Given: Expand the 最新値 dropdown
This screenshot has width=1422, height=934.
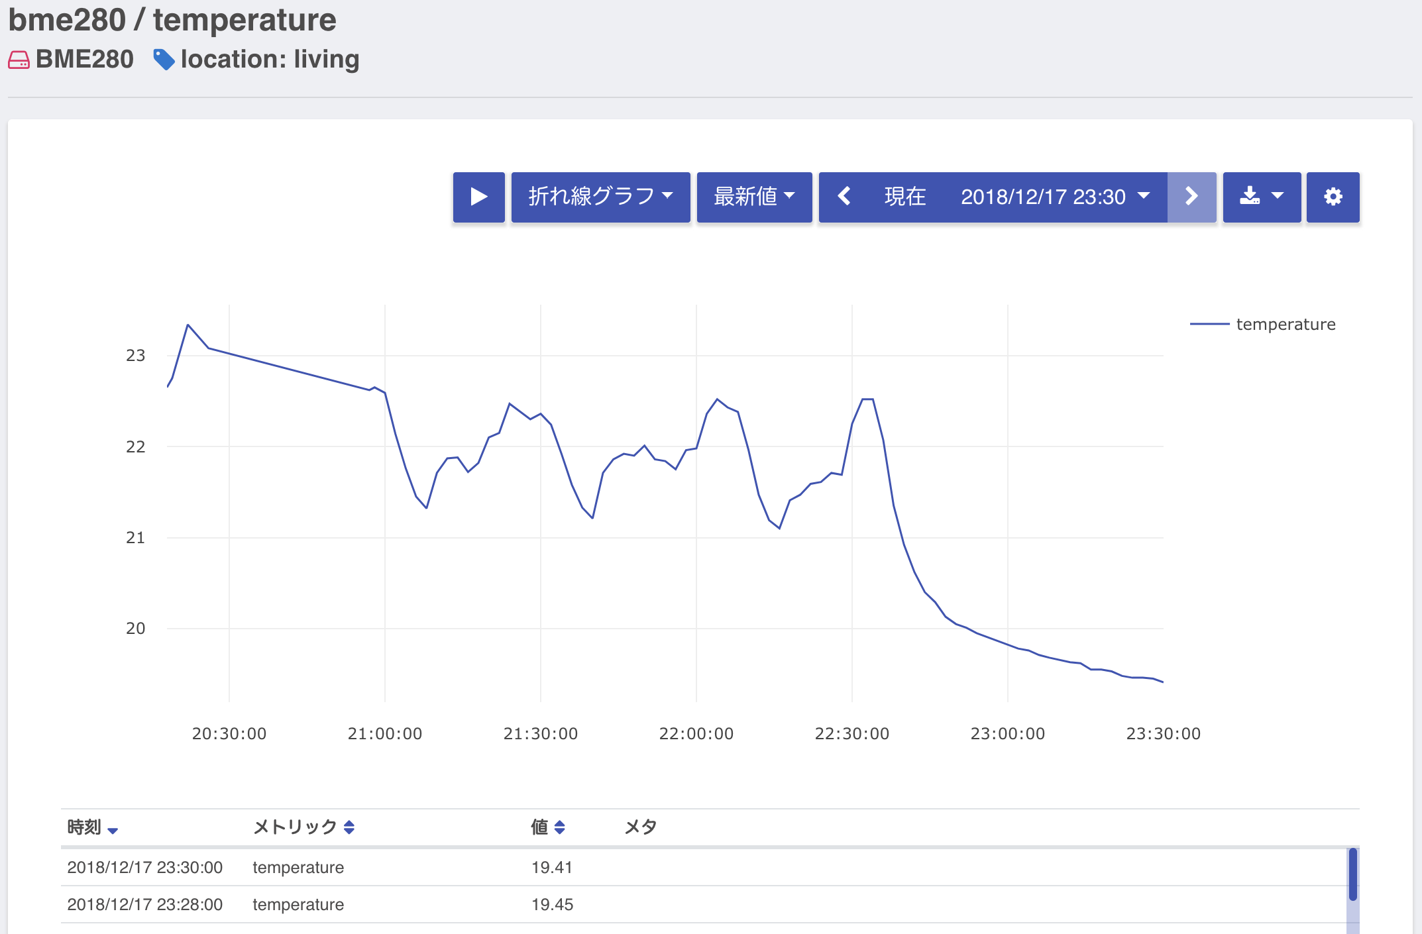Looking at the screenshot, I should coord(754,197).
